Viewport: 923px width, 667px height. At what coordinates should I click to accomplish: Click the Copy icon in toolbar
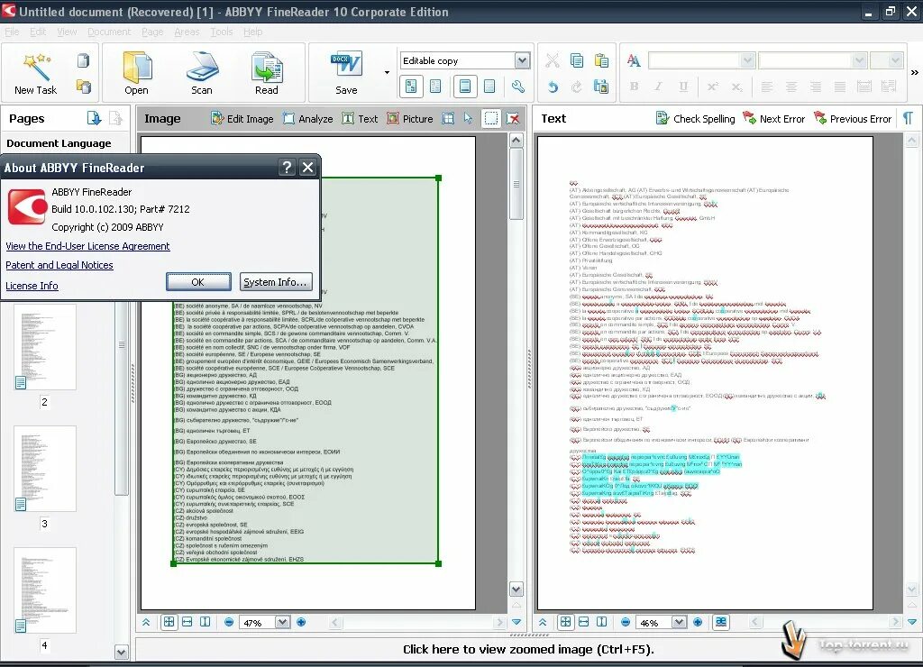(577, 60)
